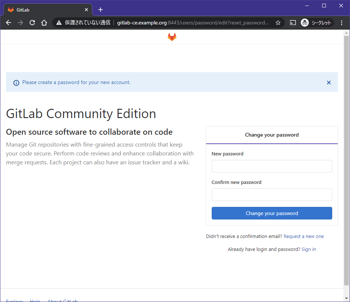The width and height of the screenshot is (350, 302).
Task: Focus the New password field
Action: click(x=272, y=166)
